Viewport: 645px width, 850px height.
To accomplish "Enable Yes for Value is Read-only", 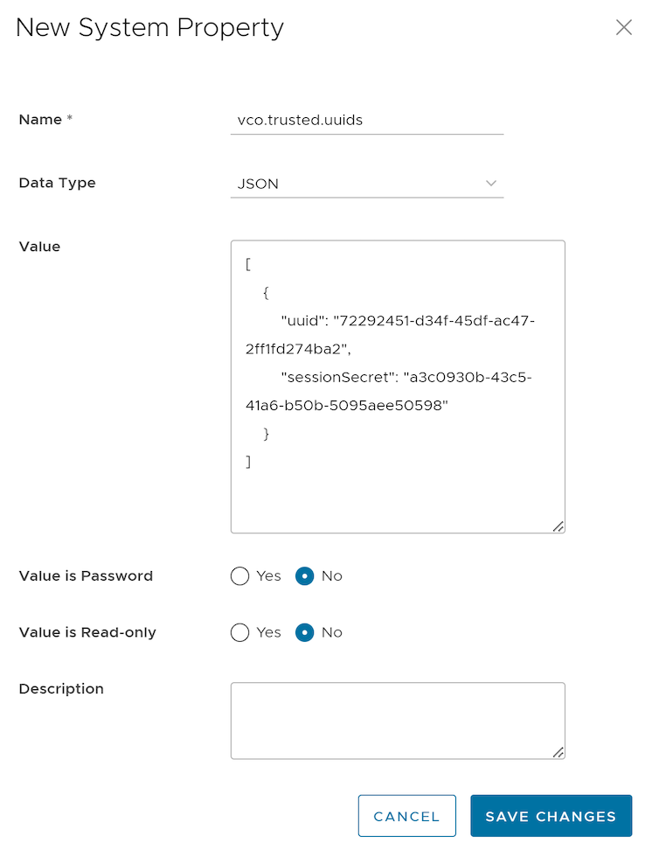I will tap(239, 632).
